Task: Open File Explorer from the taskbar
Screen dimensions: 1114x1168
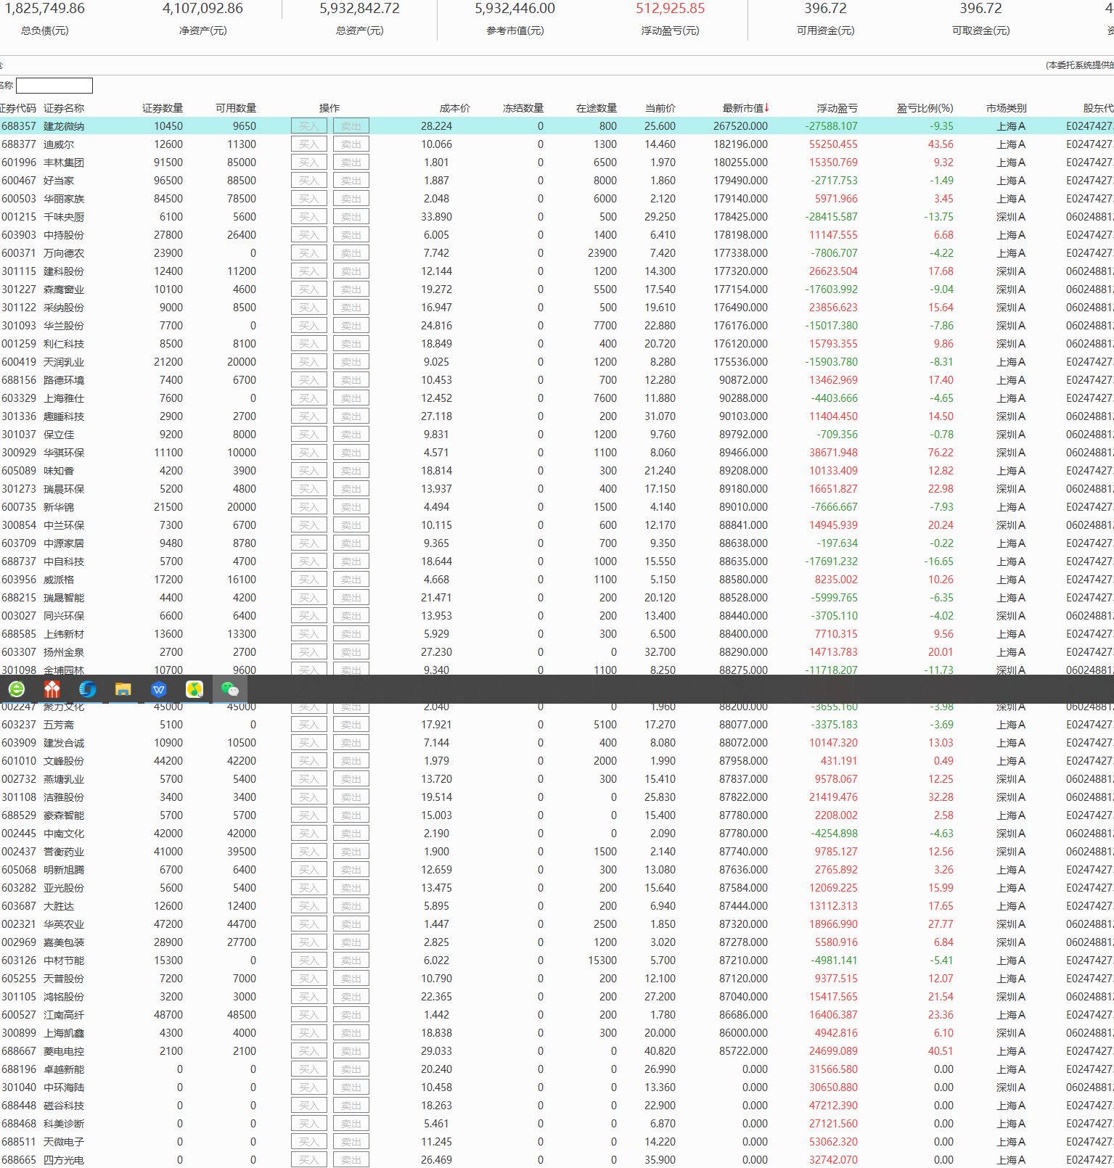Action: pyautogui.click(x=123, y=689)
